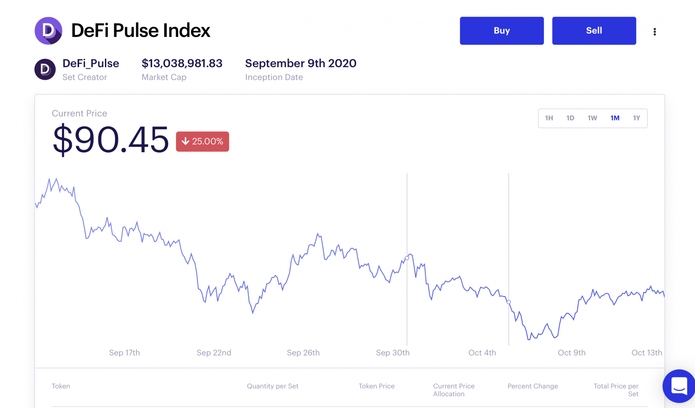This screenshot has width=695, height=408.
Task: Click the DeFi_Pulse set creator avatar
Action: pyautogui.click(x=45, y=69)
